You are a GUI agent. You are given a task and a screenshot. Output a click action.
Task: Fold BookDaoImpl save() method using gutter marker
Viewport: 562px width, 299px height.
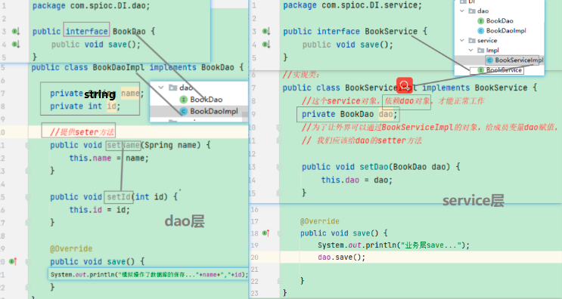[x=28, y=262]
